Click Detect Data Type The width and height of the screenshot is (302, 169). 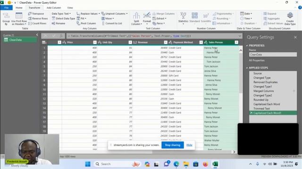[63, 18]
